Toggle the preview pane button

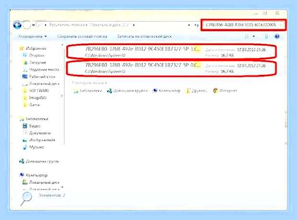pos(266,36)
